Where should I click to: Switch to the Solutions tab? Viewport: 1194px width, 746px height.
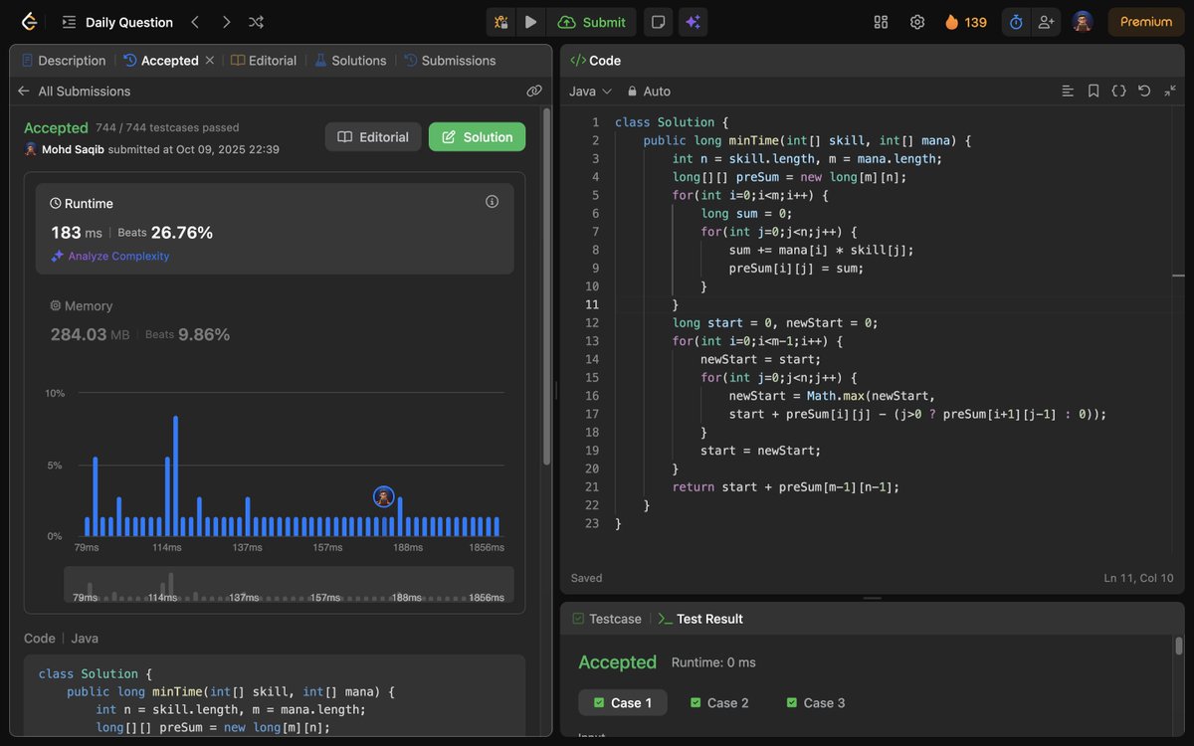[x=350, y=61]
